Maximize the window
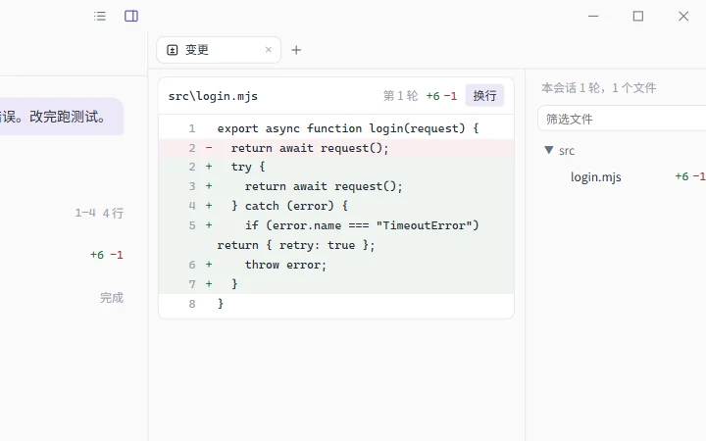 tap(638, 17)
